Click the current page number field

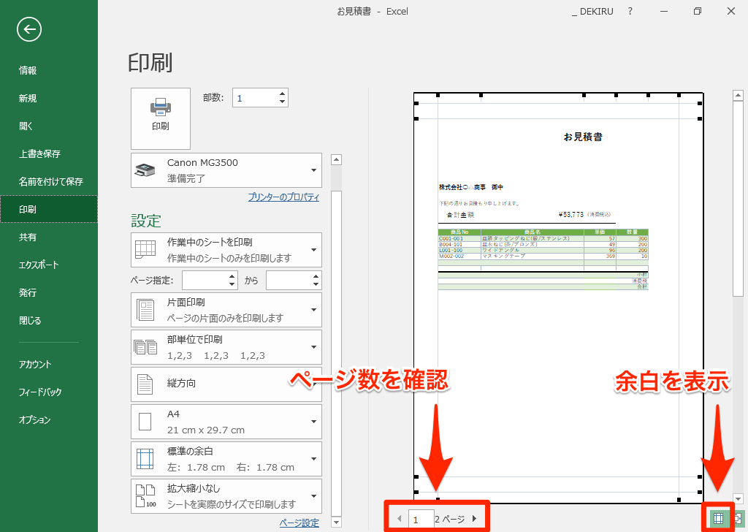click(421, 519)
